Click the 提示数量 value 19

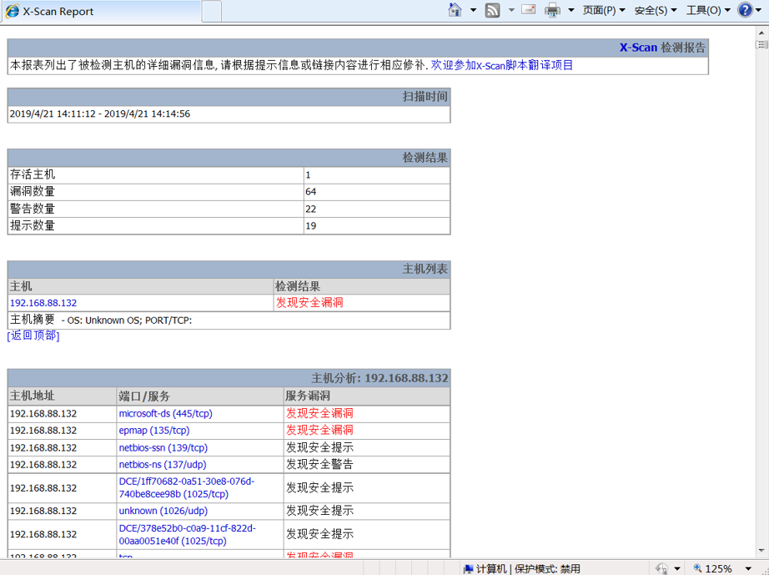[x=311, y=226]
